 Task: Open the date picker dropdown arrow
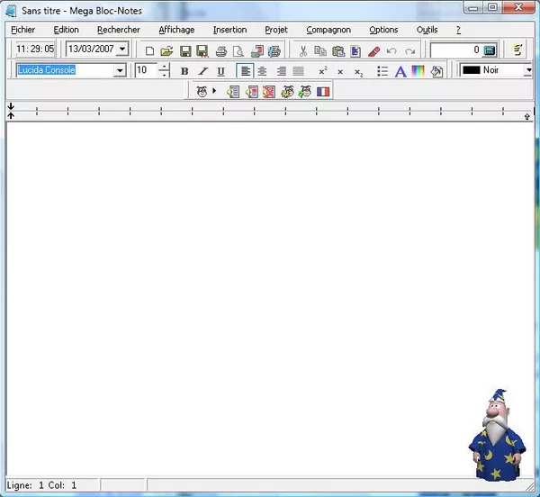[122, 49]
